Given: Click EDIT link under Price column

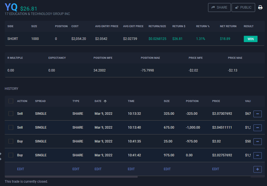Looking at the screenshot, I should pyautogui.click(x=216, y=169).
